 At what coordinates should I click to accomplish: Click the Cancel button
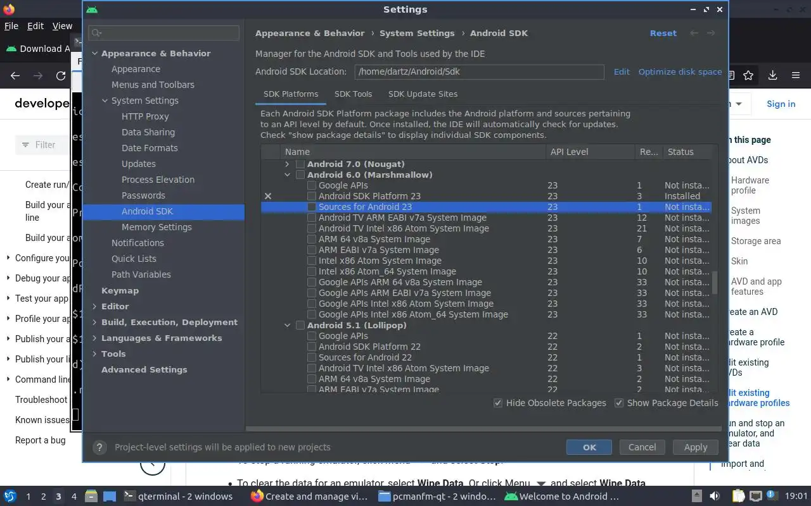[x=642, y=447]
